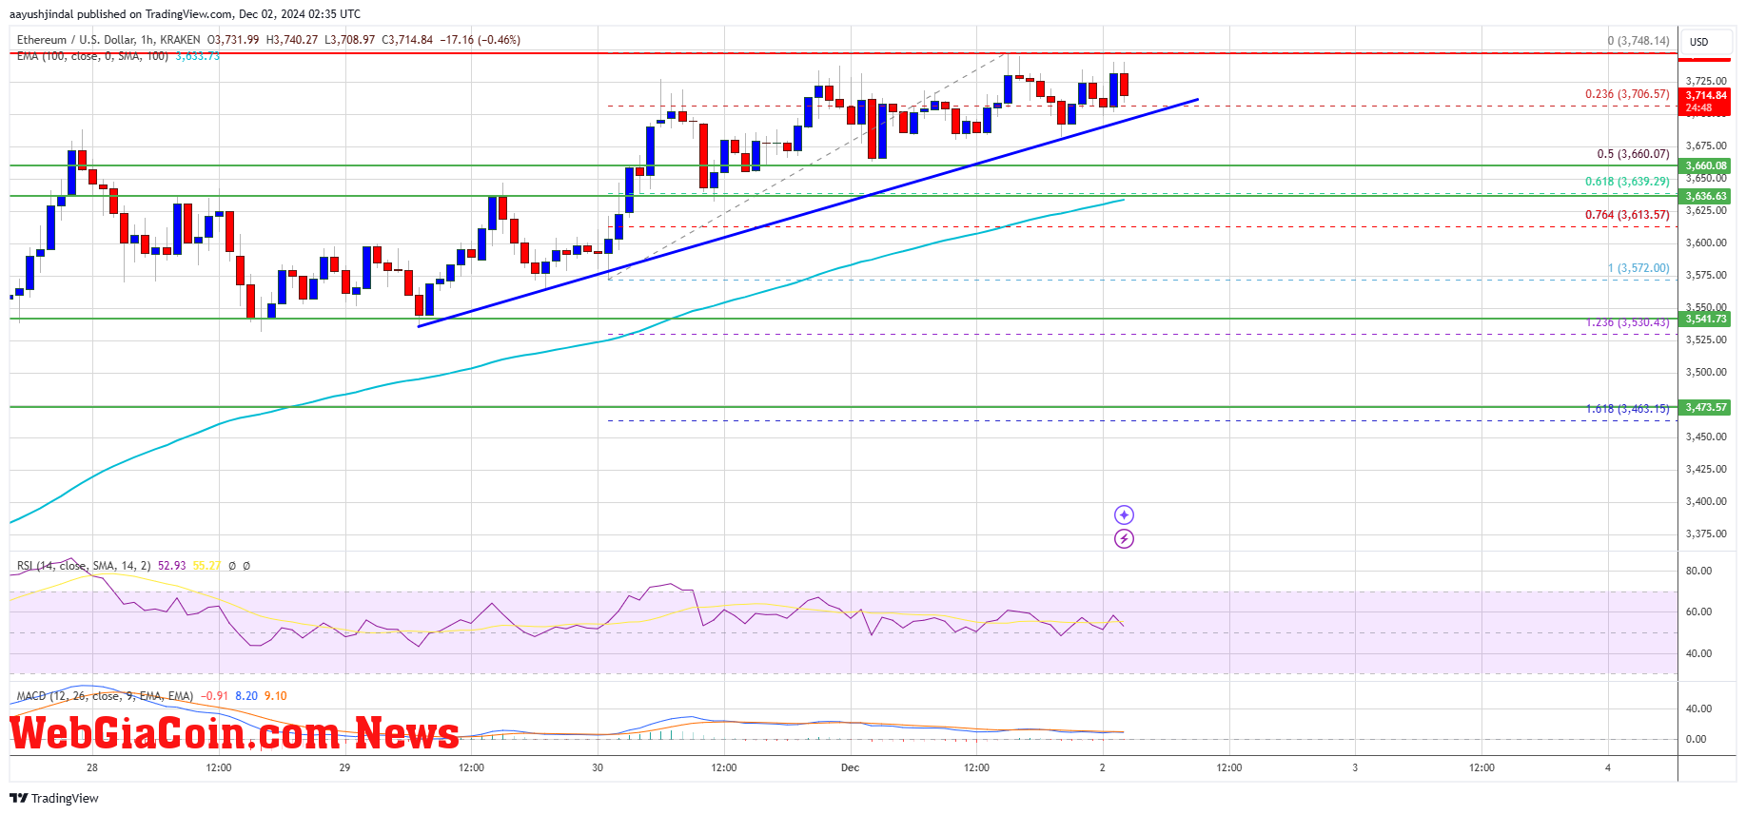Click the green price label 3,660.08
Screen dimensions: 1746x815
[x=1706, y=165]
